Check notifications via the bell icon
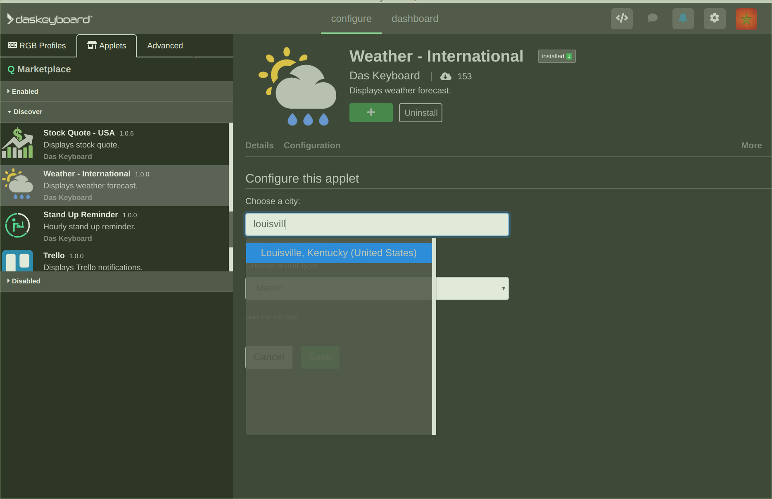 pos(683,19)
